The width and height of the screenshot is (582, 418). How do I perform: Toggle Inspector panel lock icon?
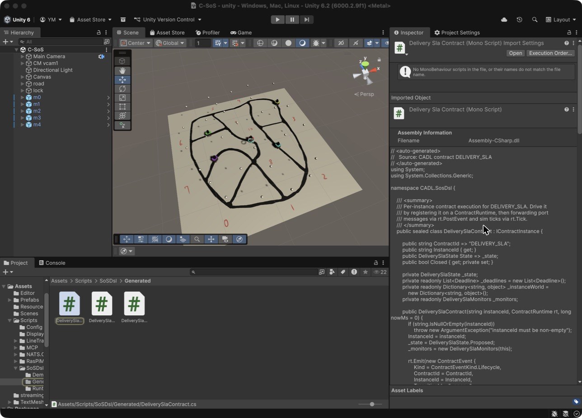click(569, 32)
